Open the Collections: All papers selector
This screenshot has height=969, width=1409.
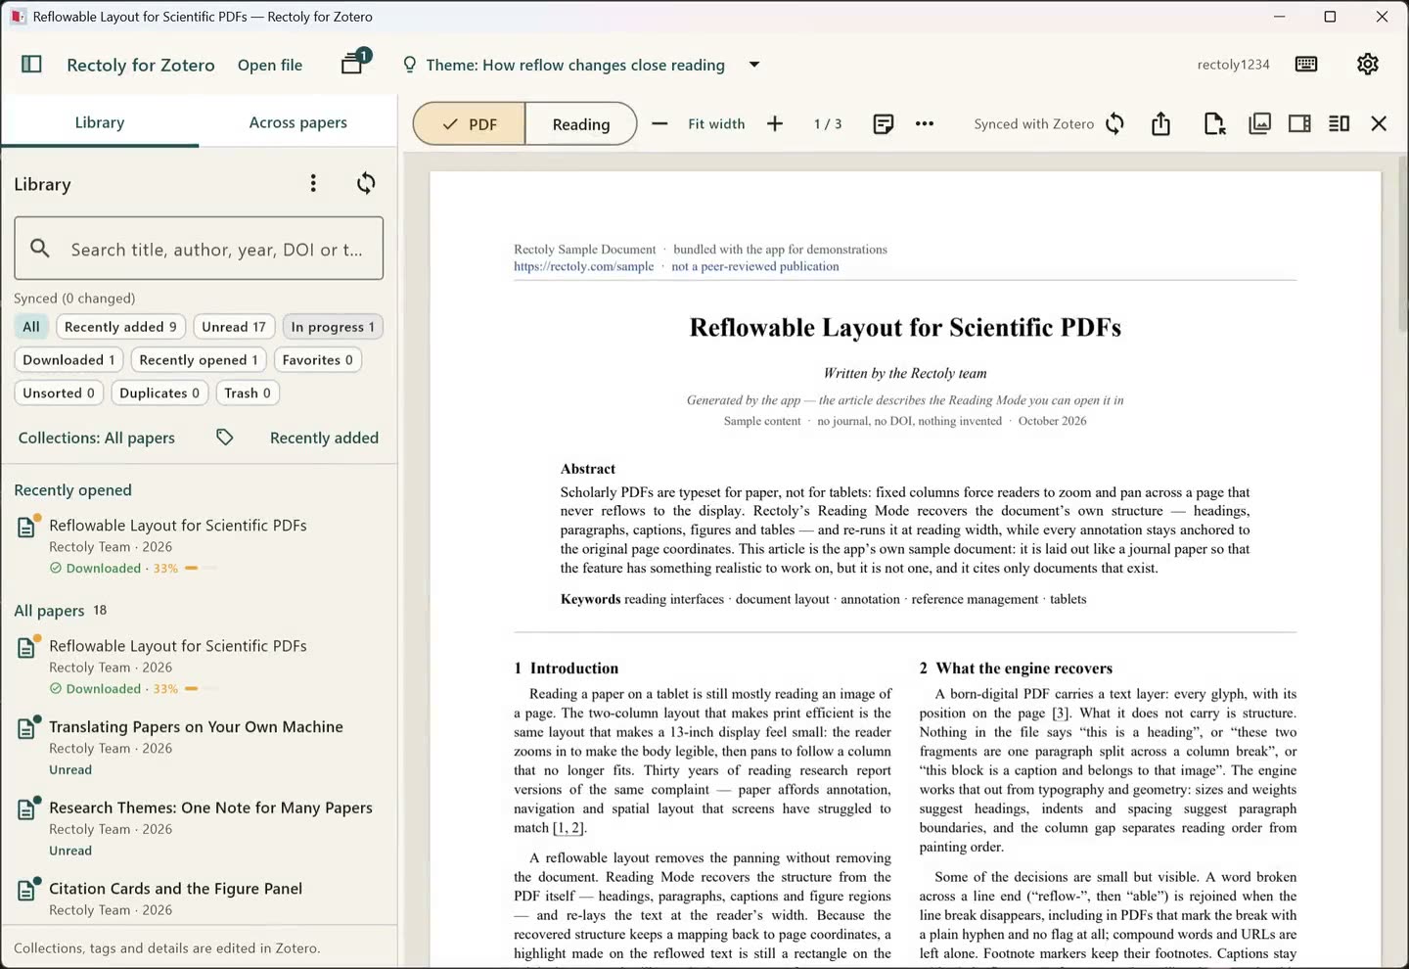click(x=97, y=438)
